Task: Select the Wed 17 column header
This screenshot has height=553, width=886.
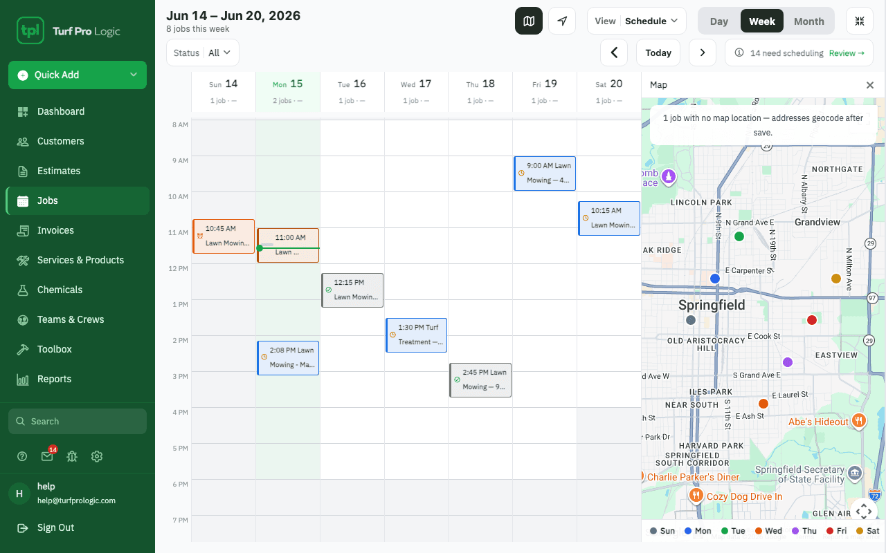Action: 416,91
